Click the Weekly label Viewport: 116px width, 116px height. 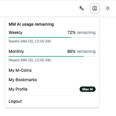coord(15,32)
